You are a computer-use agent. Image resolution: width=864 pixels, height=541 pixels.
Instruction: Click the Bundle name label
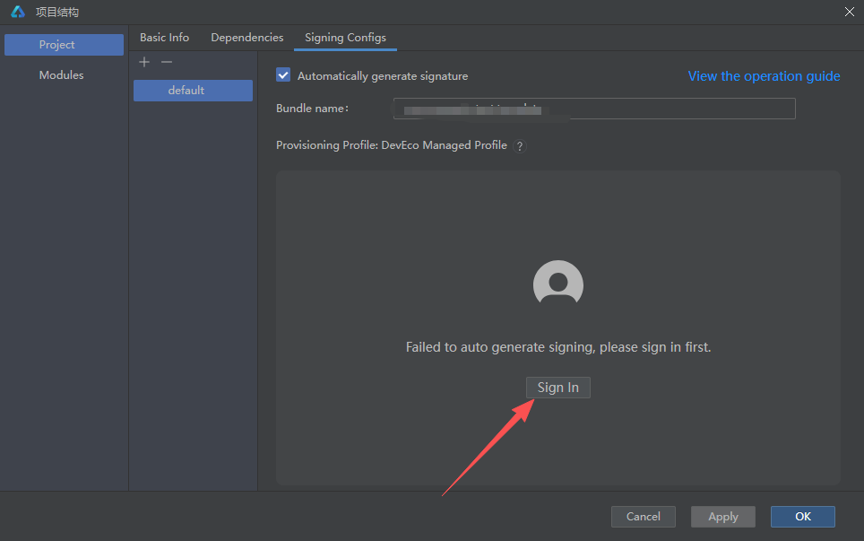312,109
